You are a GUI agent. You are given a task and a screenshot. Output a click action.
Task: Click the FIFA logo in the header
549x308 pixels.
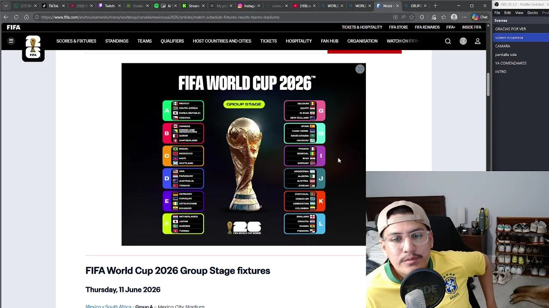tap(13, 27)
